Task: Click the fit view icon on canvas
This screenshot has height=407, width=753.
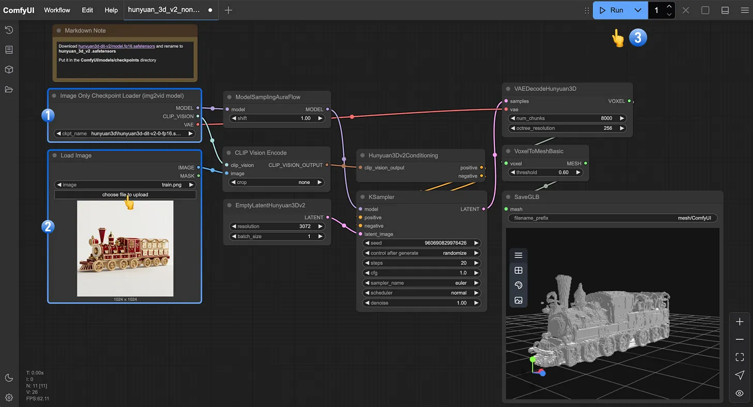Action: pos(740,357)
